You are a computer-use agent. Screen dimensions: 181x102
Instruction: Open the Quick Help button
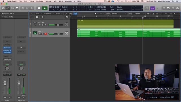(x=12, y=8)
